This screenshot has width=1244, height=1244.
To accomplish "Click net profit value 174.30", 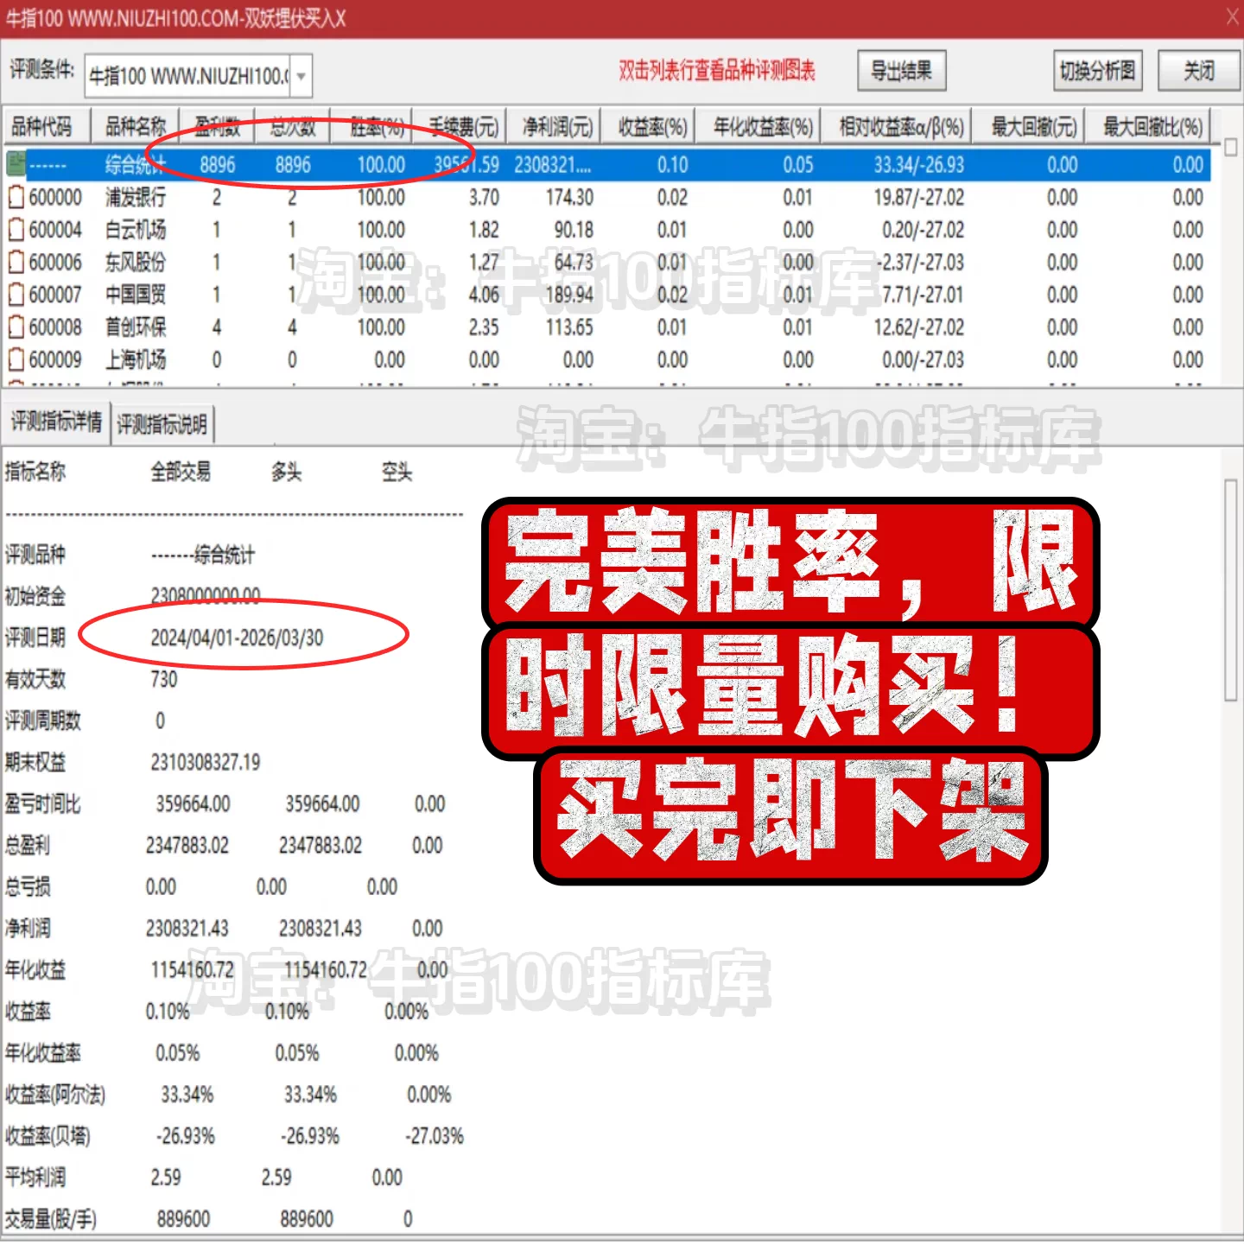I will click(x=569, y=198).
